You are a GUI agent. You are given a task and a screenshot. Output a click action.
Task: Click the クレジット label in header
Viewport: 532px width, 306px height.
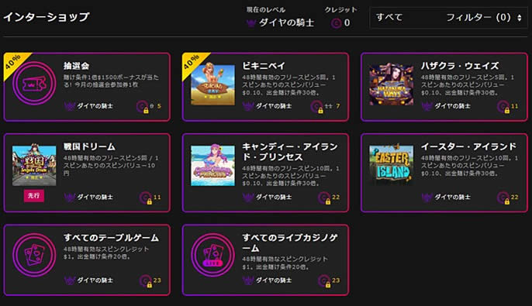click(340, 9)
